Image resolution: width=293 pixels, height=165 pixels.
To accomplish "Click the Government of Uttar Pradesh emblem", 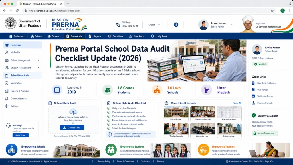I will click(x=11, y=23).
